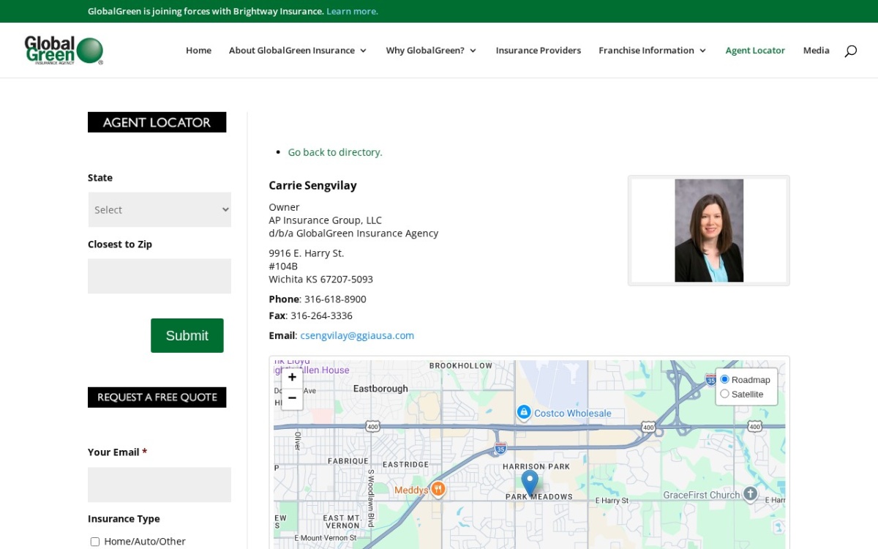Select the Roadmap radio option
This screenshot has height=549, width=878.
point(724,379)
